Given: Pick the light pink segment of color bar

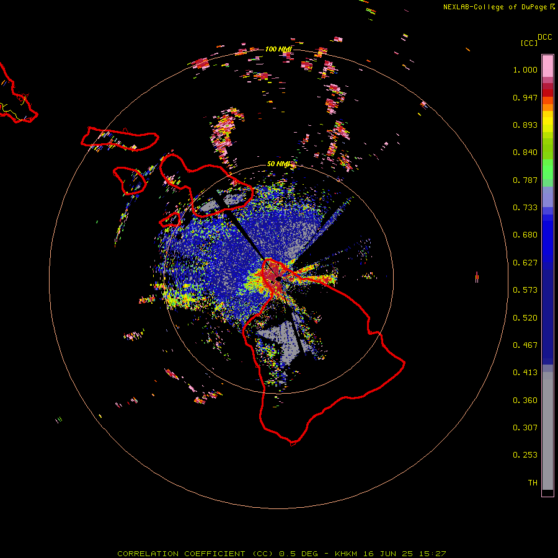Looking at the screenshot, I should [x=547, y=66].
